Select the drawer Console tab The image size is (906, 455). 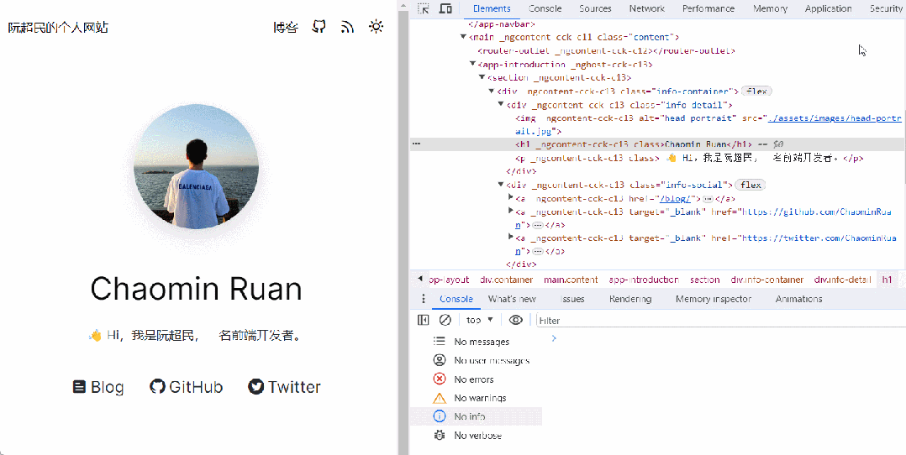pyautogui.click(x=456, y=299)
